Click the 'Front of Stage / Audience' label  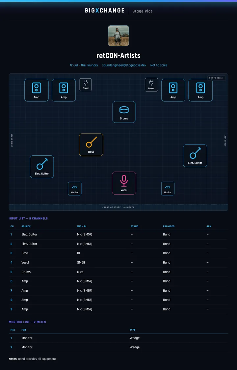(118, 207)
